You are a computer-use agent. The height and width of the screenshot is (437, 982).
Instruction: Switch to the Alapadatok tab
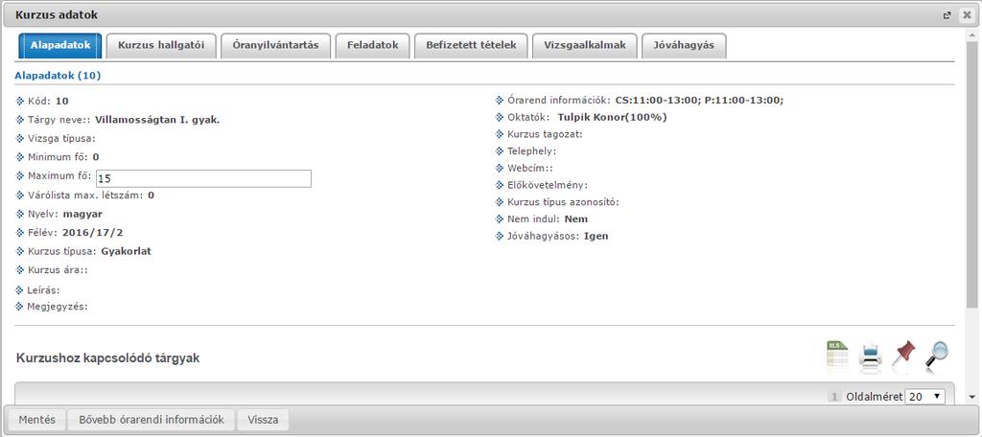tap(60, 46)
